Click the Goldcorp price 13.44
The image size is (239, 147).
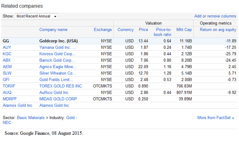pyautogui.click(x=143, y=41)
